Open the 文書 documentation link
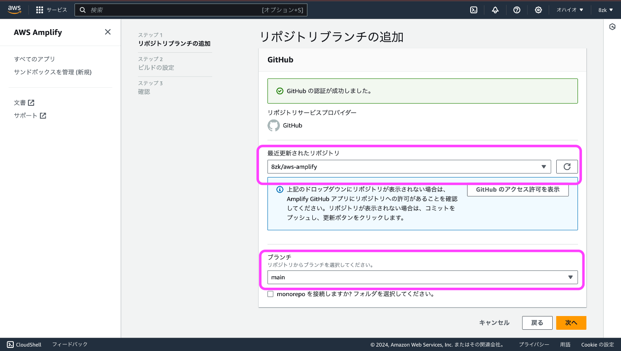621x351 pixels. tap(24, 103)
